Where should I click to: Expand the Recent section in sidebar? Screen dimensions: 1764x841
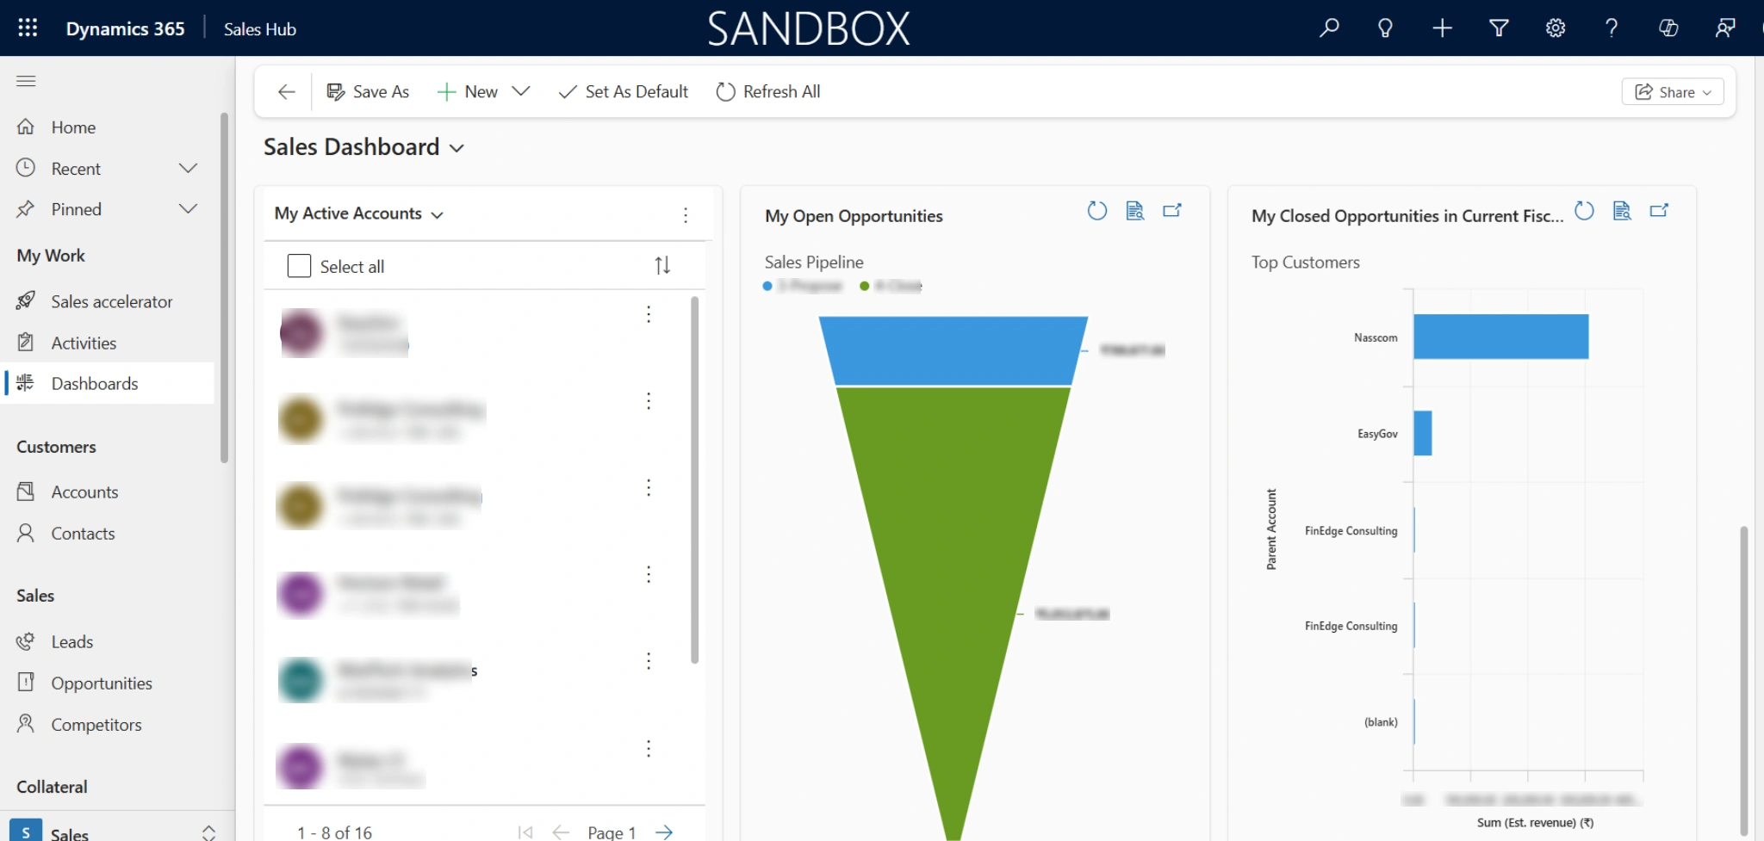(188, 169)
